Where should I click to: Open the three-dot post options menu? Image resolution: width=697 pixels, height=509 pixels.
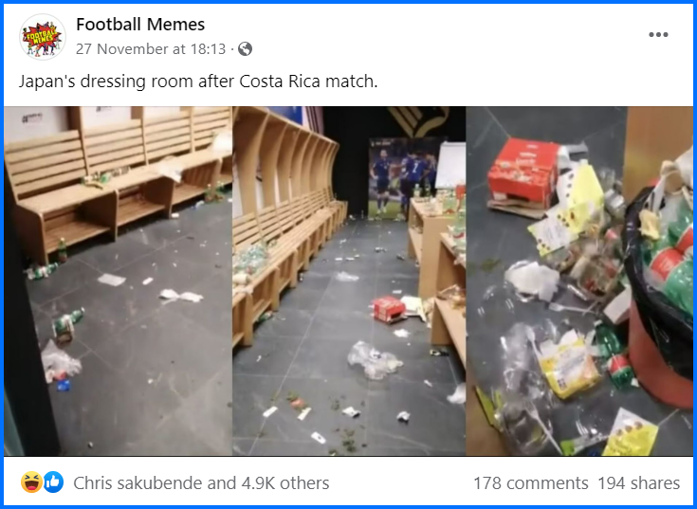[658, 35]
